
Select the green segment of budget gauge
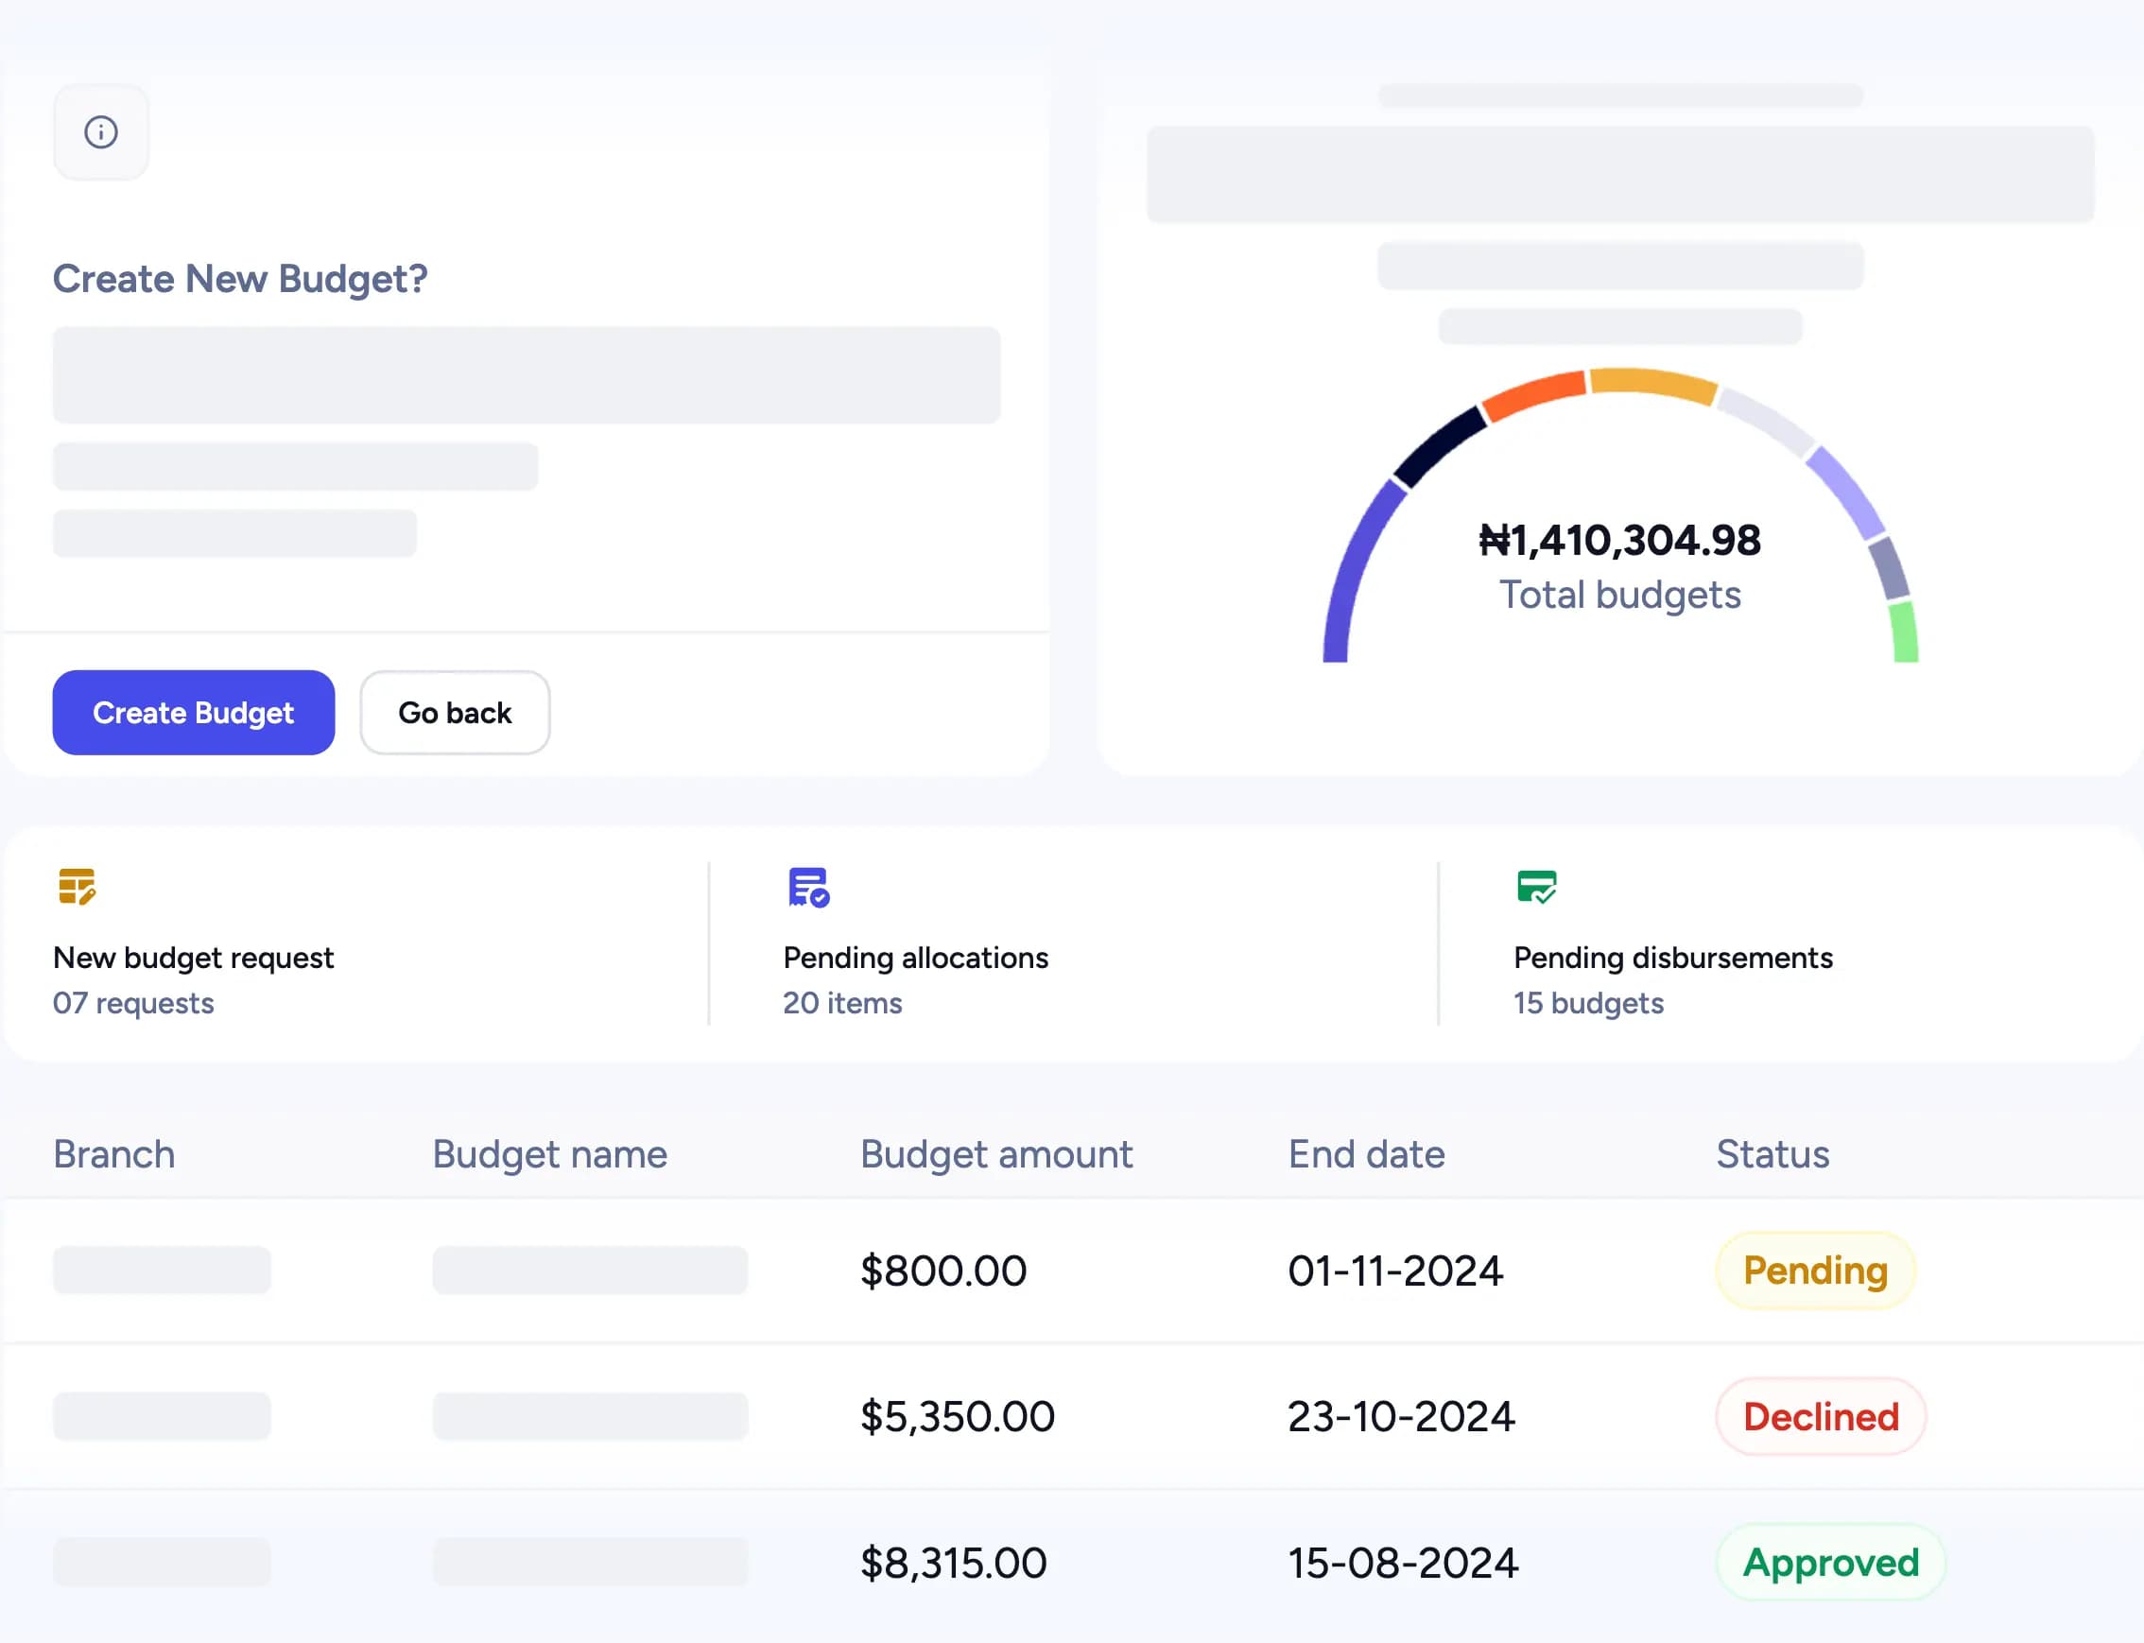click(1903, 632)
